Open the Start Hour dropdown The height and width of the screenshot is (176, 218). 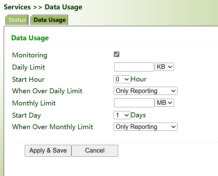point(122,79)
